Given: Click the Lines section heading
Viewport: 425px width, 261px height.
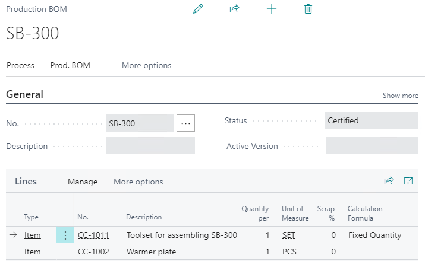Looking at the screenshot, I should [x=26, y=181].
